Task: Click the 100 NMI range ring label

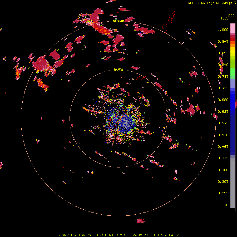Action: [118, 21]
